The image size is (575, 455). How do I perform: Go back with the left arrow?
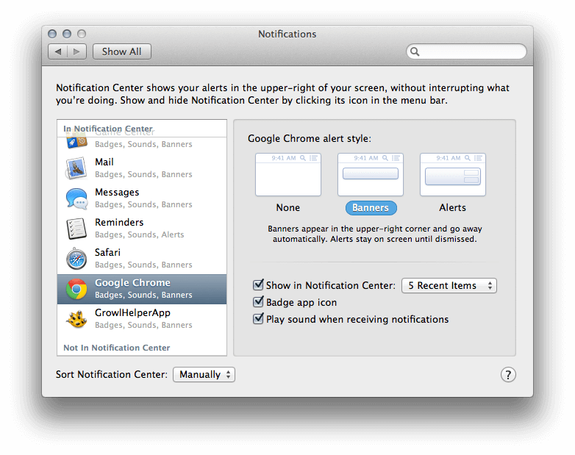coord(58,51)
